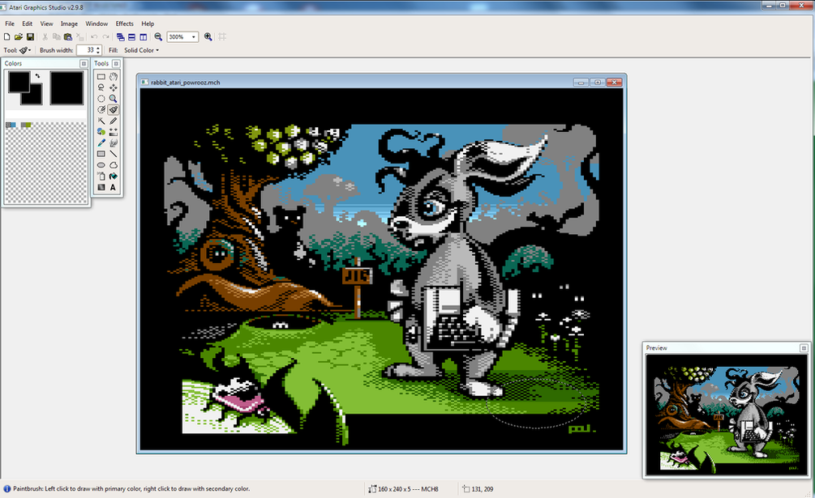Choose the Line drawing tool
Screen dimensions: 815x498
pos(114,154)
